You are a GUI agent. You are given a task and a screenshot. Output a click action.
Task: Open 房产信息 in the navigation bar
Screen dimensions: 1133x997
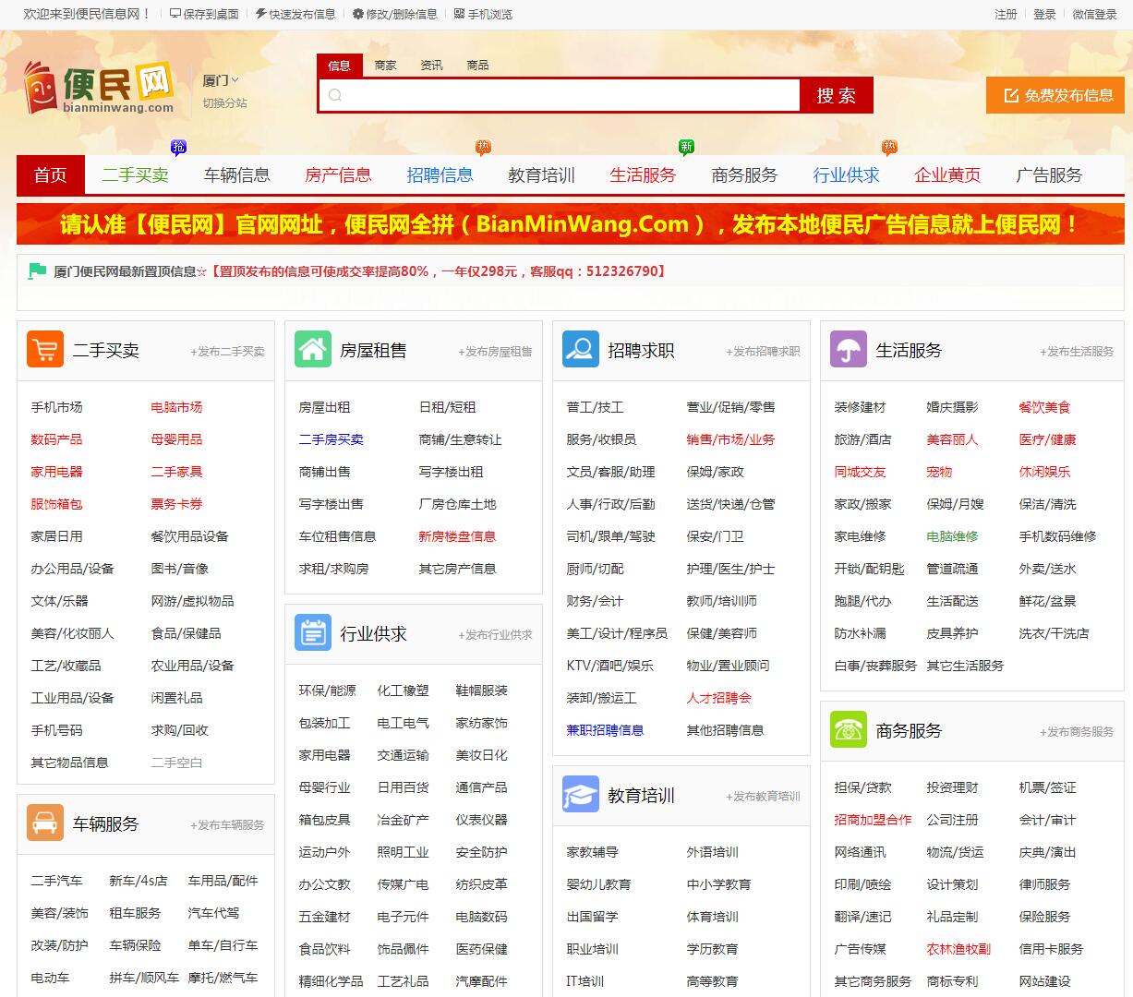(x=338, y=175)
